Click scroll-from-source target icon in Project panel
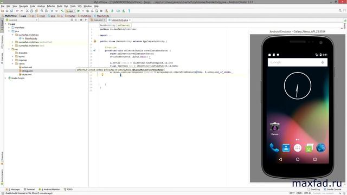This screenshot has width=347, height=195. (72, 20)
